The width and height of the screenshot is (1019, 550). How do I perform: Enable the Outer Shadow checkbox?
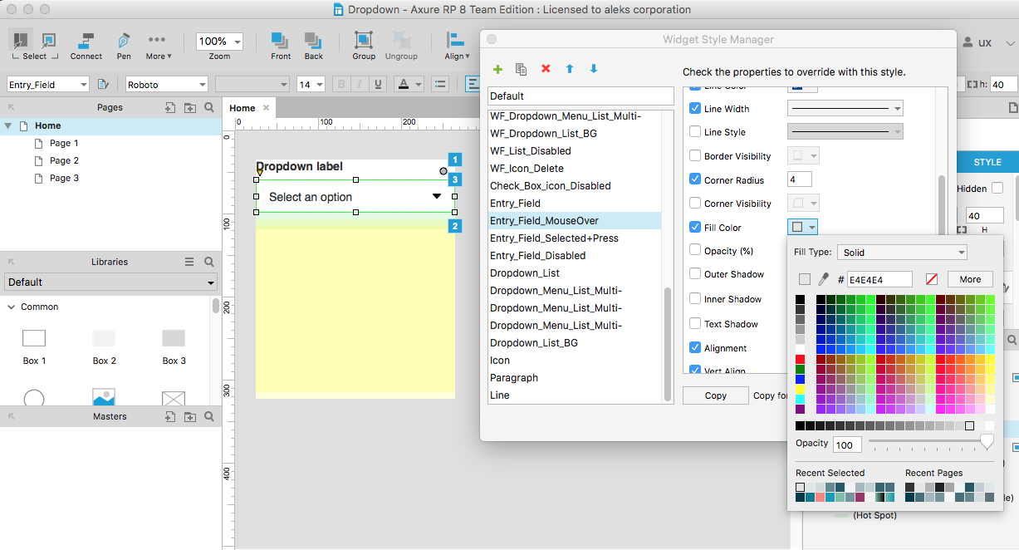point(695,274)
